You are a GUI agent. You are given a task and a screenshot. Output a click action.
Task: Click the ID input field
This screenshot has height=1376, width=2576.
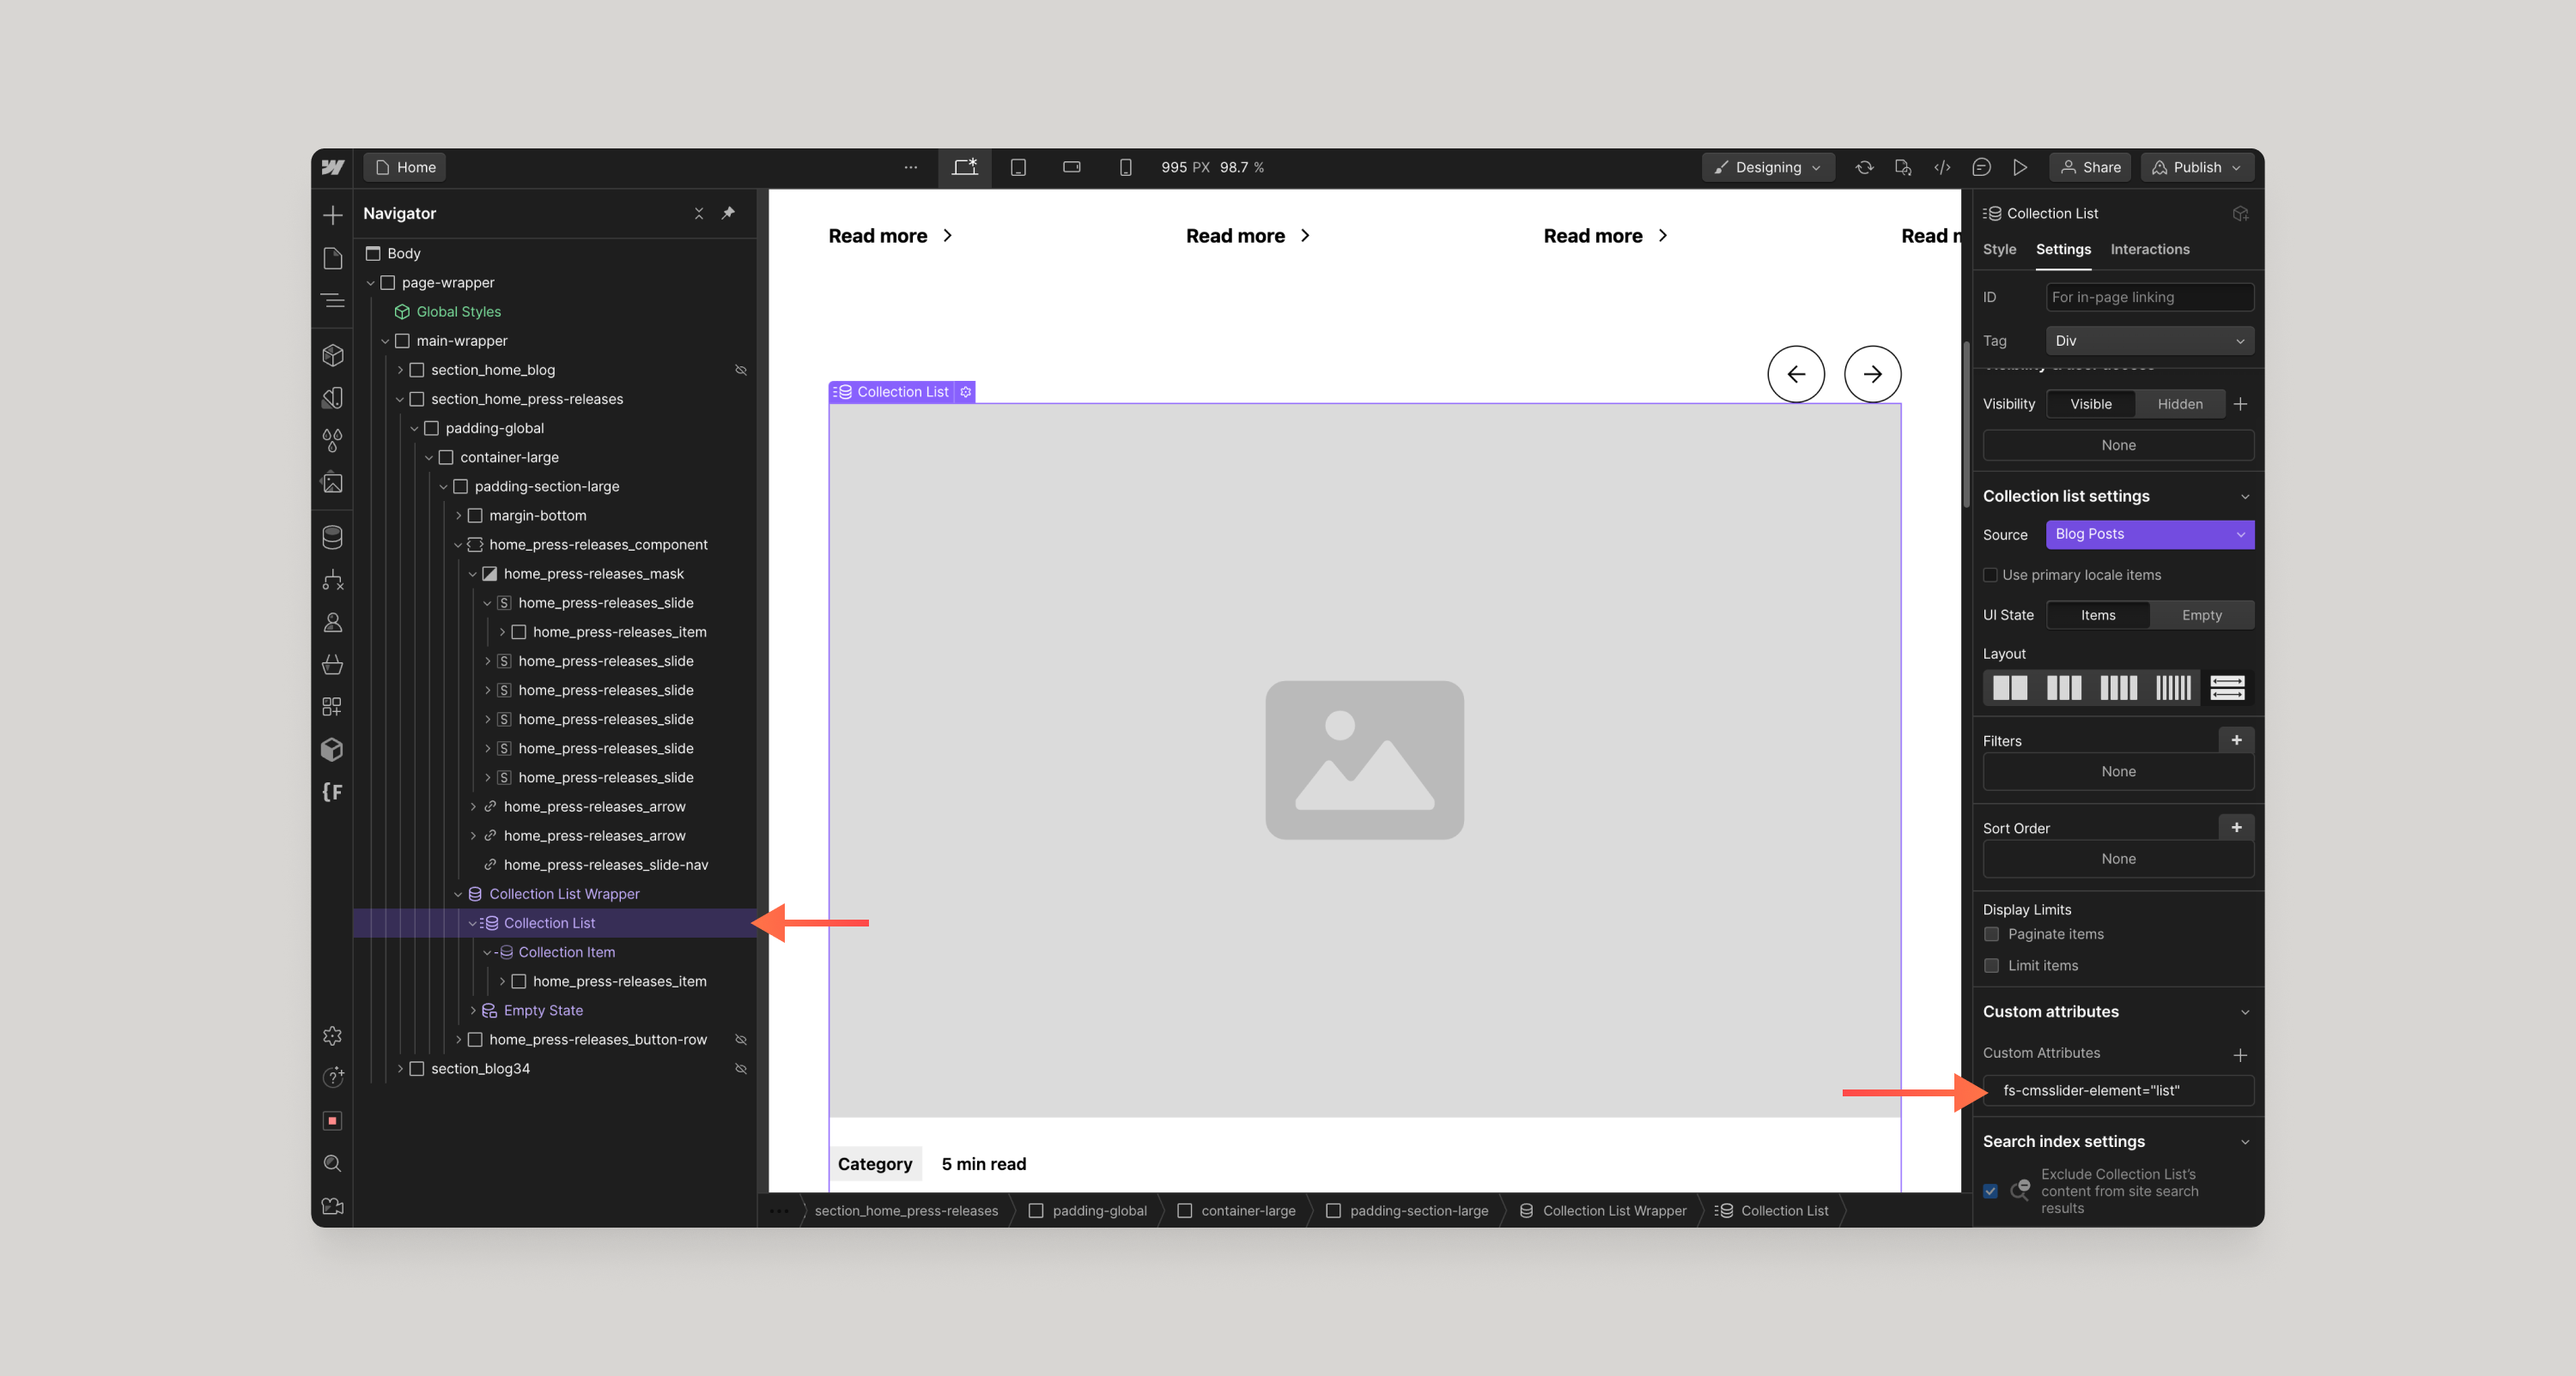click(2149, 297)
